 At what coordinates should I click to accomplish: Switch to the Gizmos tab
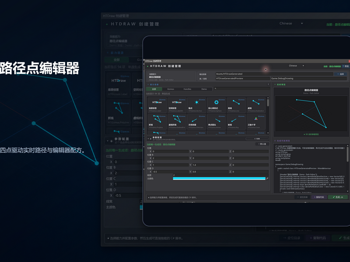click(171, 89)
